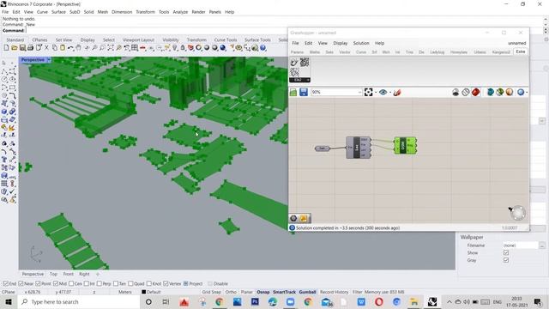The image size is (549, 309).
Task: Expand the Grasshopper zoom extents dropdown arrow
Action: click(376, 92)
